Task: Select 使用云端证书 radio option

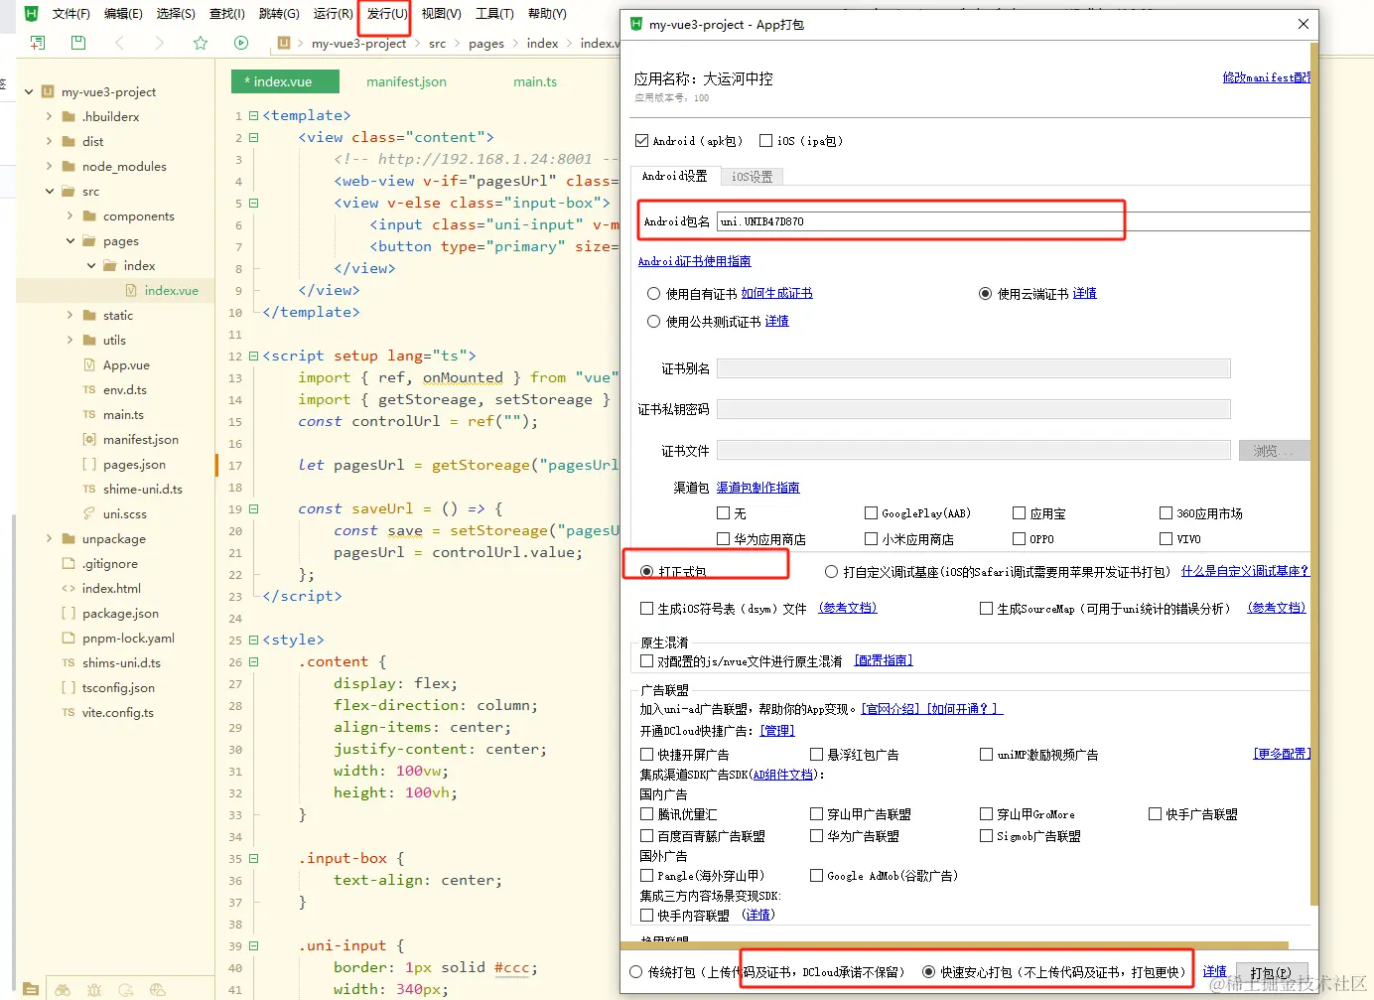Action: [x=985, y=294]
